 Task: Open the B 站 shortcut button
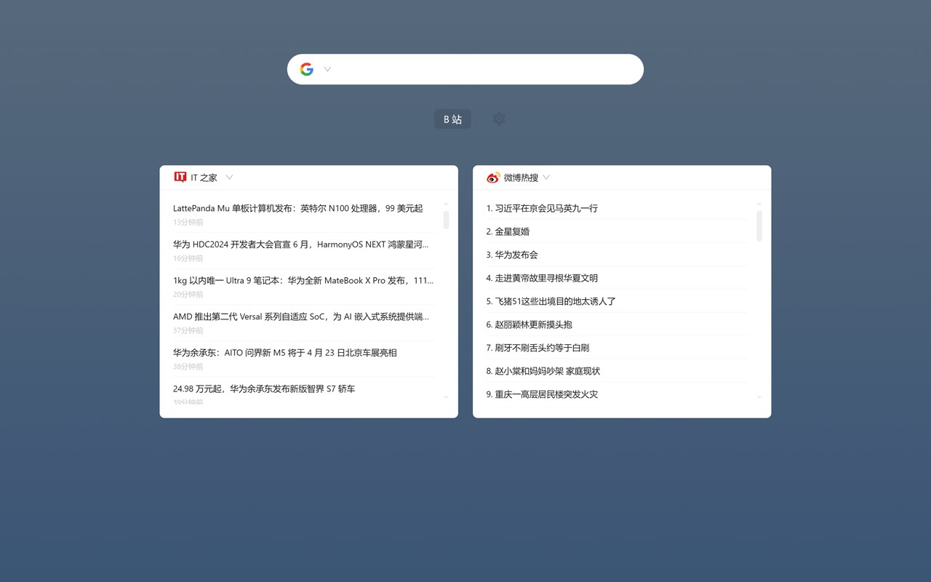tap(452, 119)
